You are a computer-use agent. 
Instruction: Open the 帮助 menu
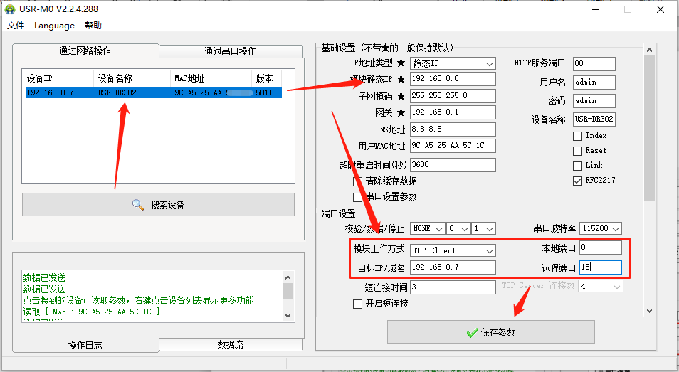(93, 26)
